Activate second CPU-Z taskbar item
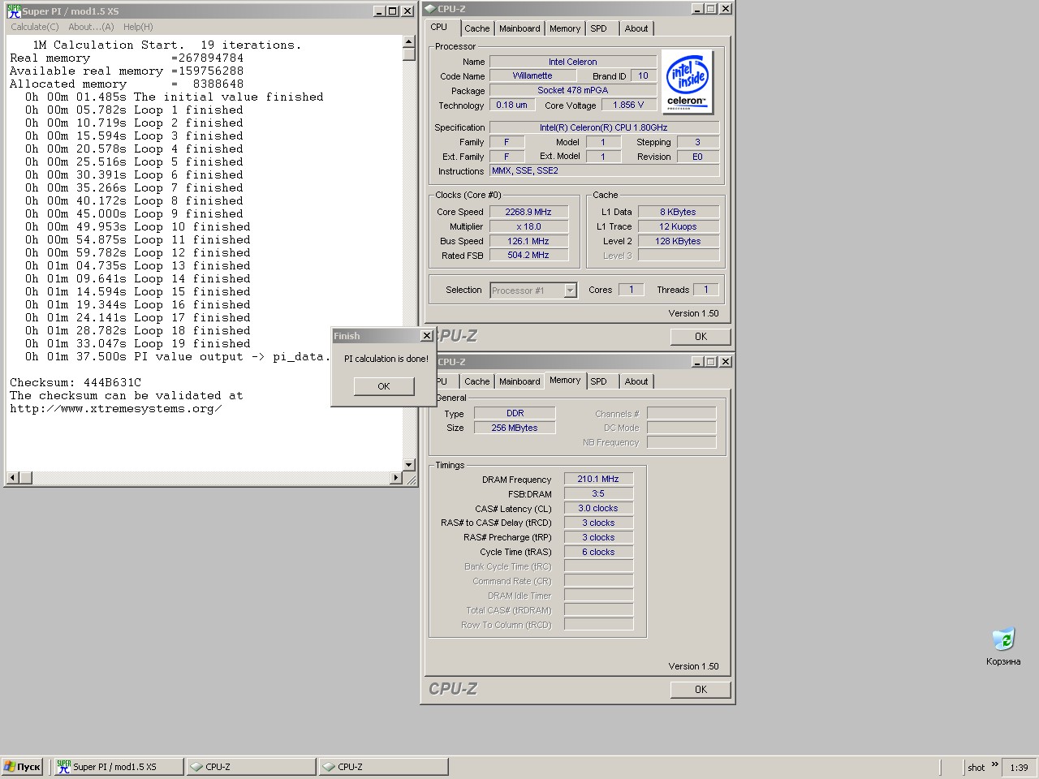 pyautogui.click(x=383, y=767)
